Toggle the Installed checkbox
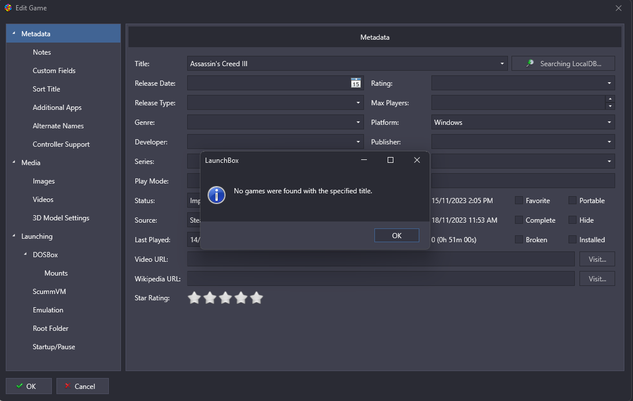633x401 pixels. [572, 240]
